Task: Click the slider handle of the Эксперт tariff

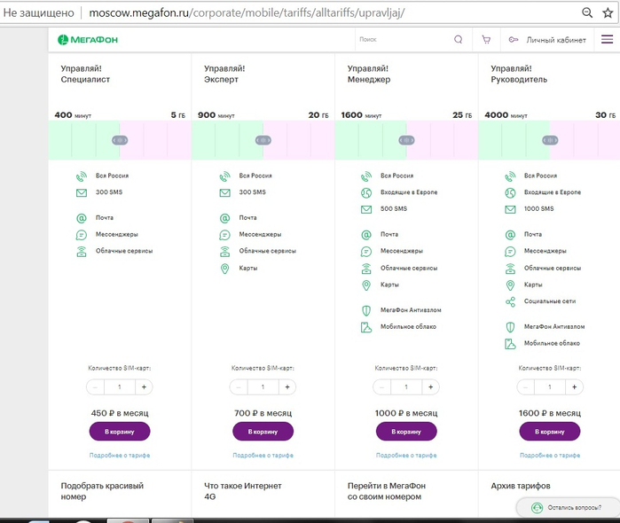Action: [x=263, y=140]
